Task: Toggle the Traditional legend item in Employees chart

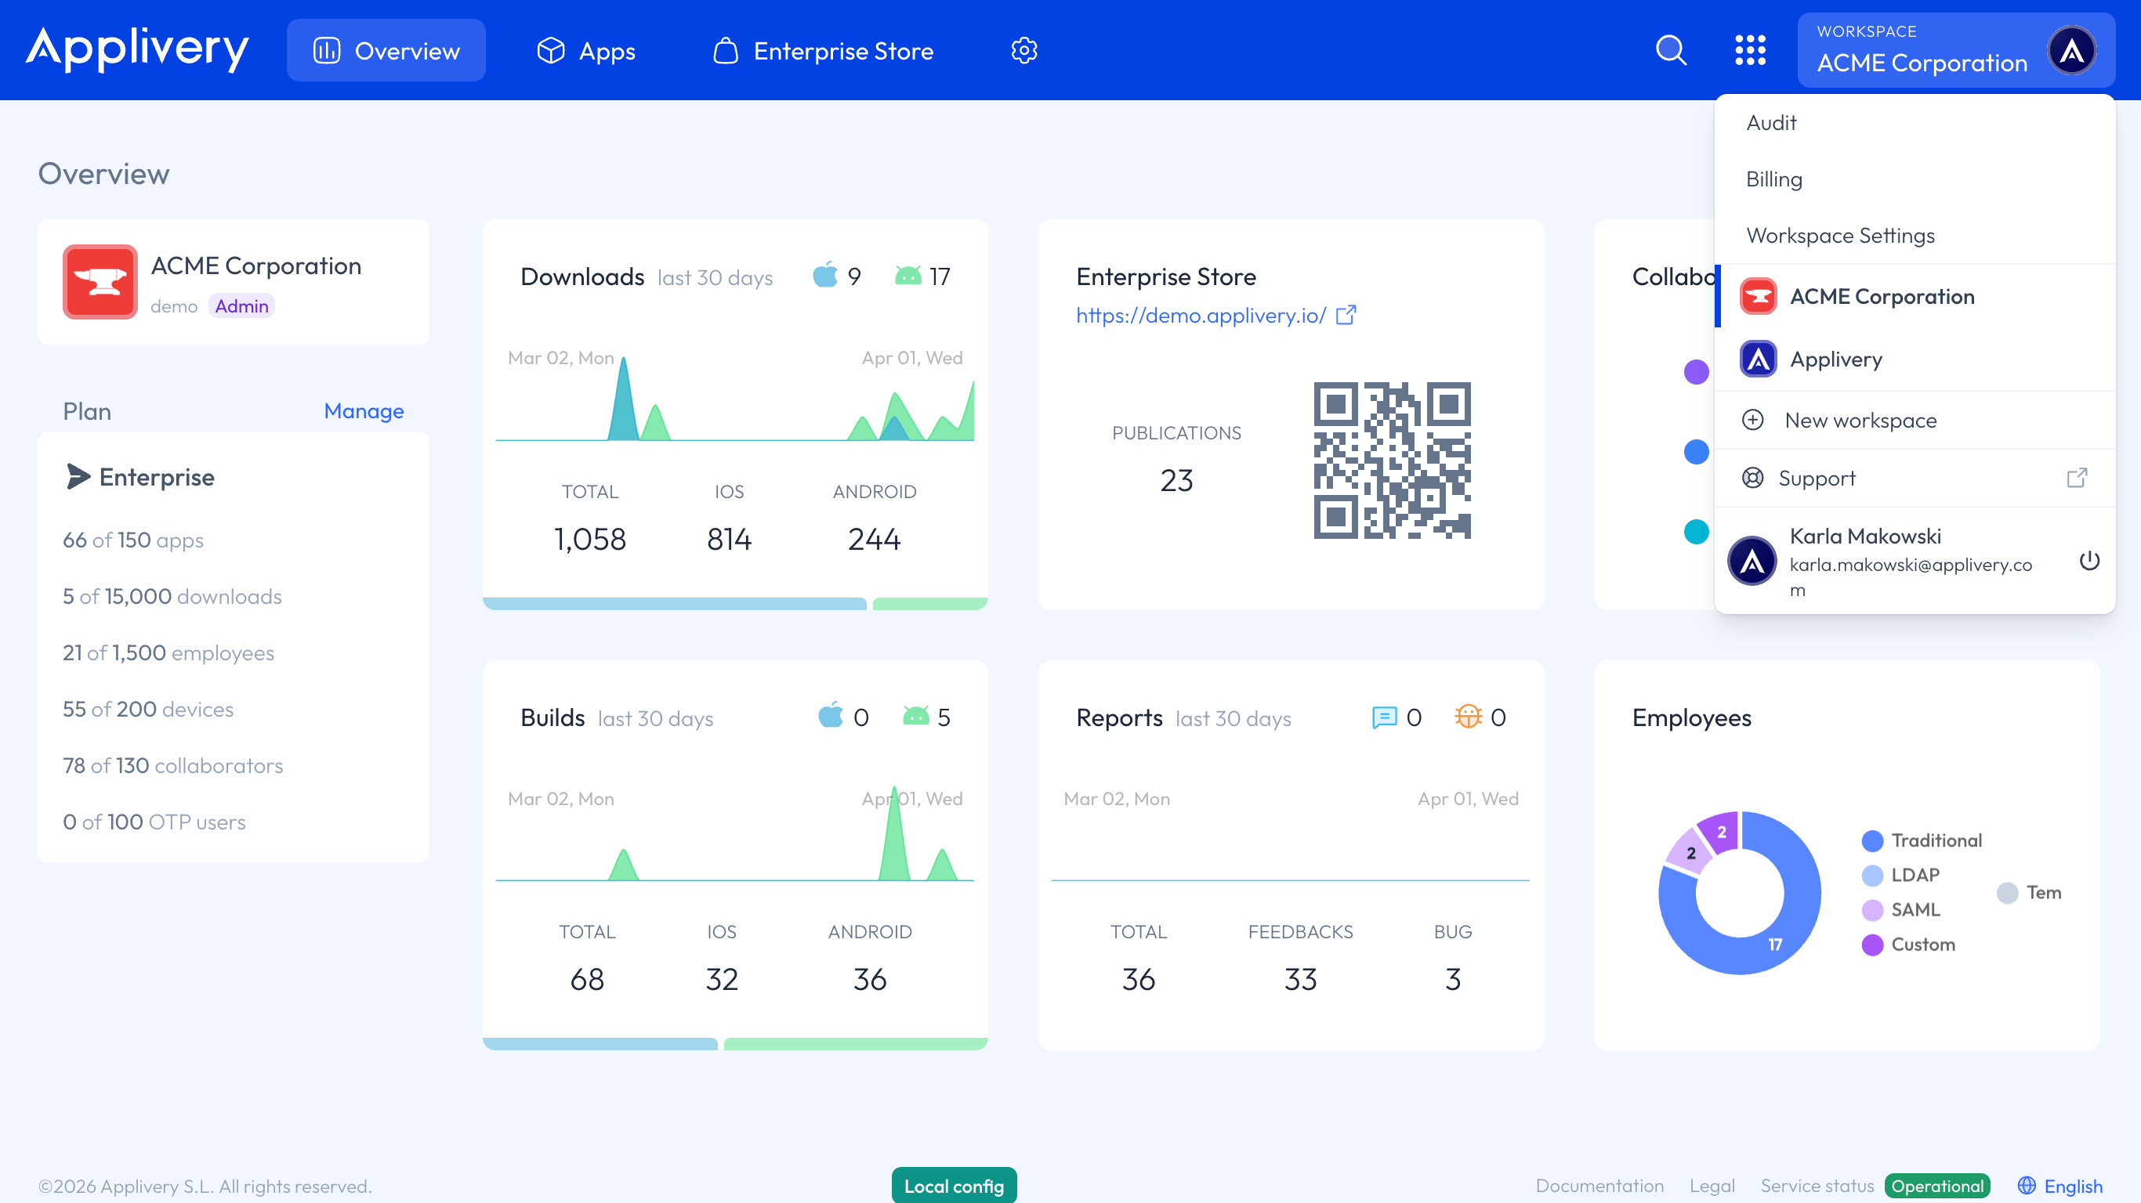Action: point(1922,841)
